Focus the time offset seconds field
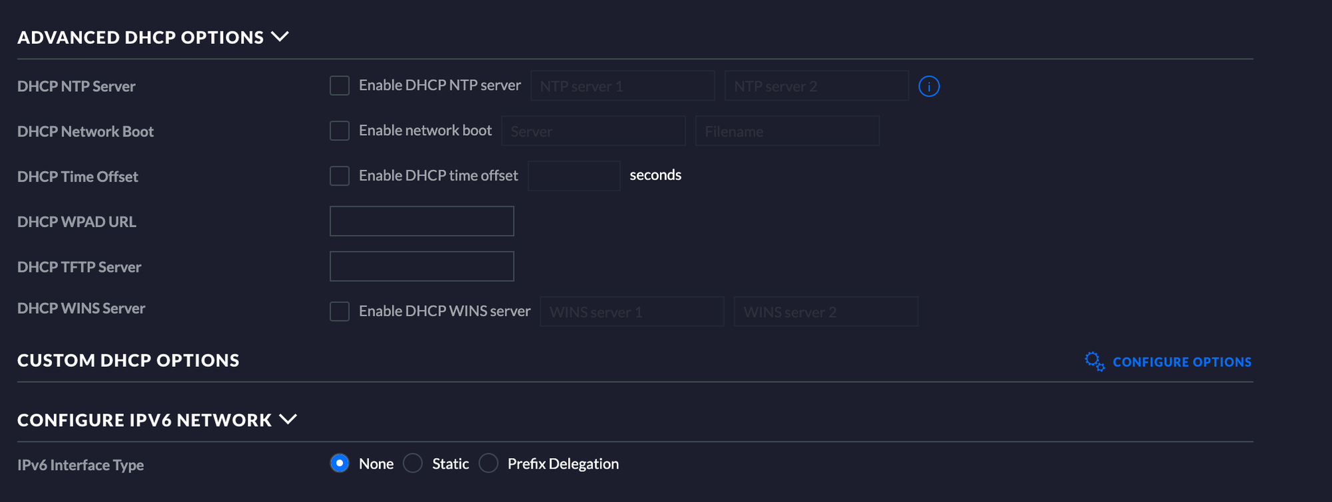The image size is (1332, 502). pos(573,176)
